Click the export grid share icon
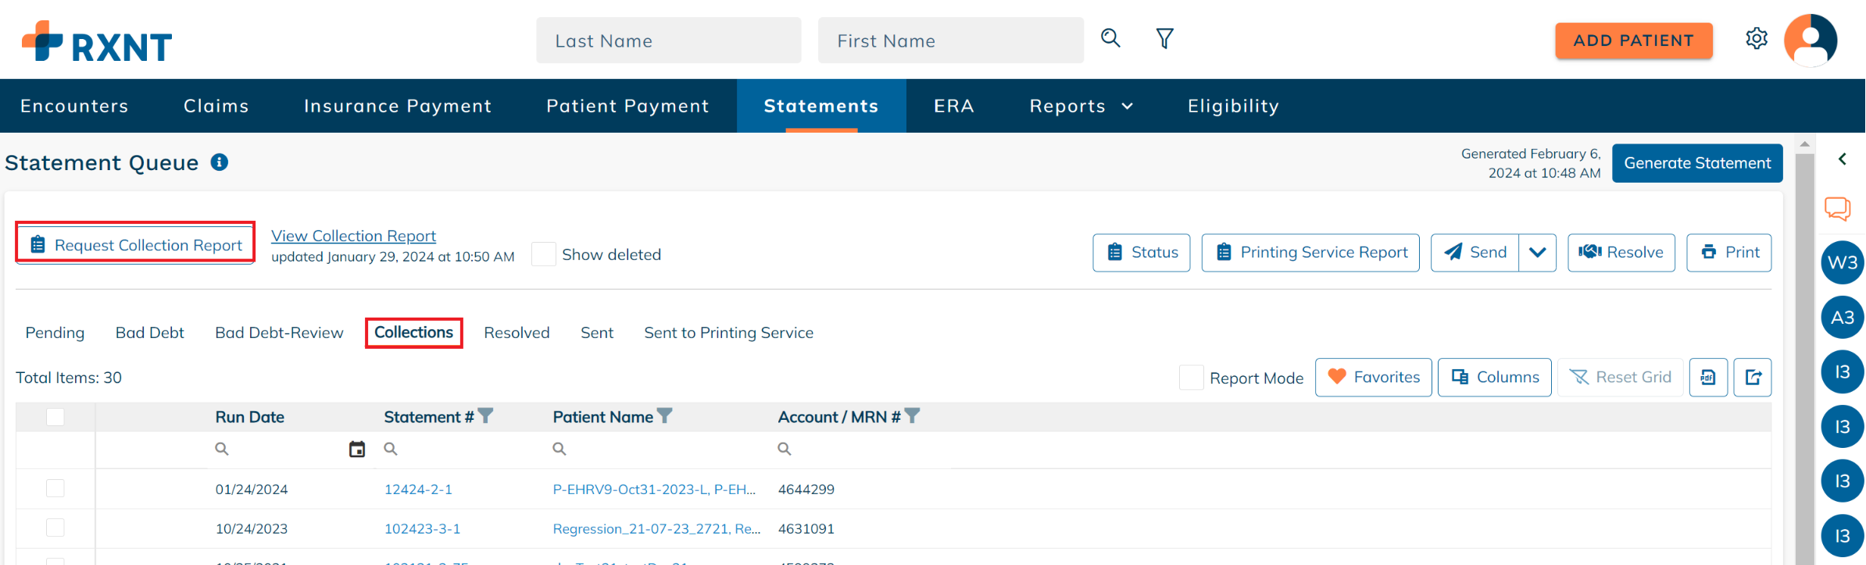 pos(1753,378)
